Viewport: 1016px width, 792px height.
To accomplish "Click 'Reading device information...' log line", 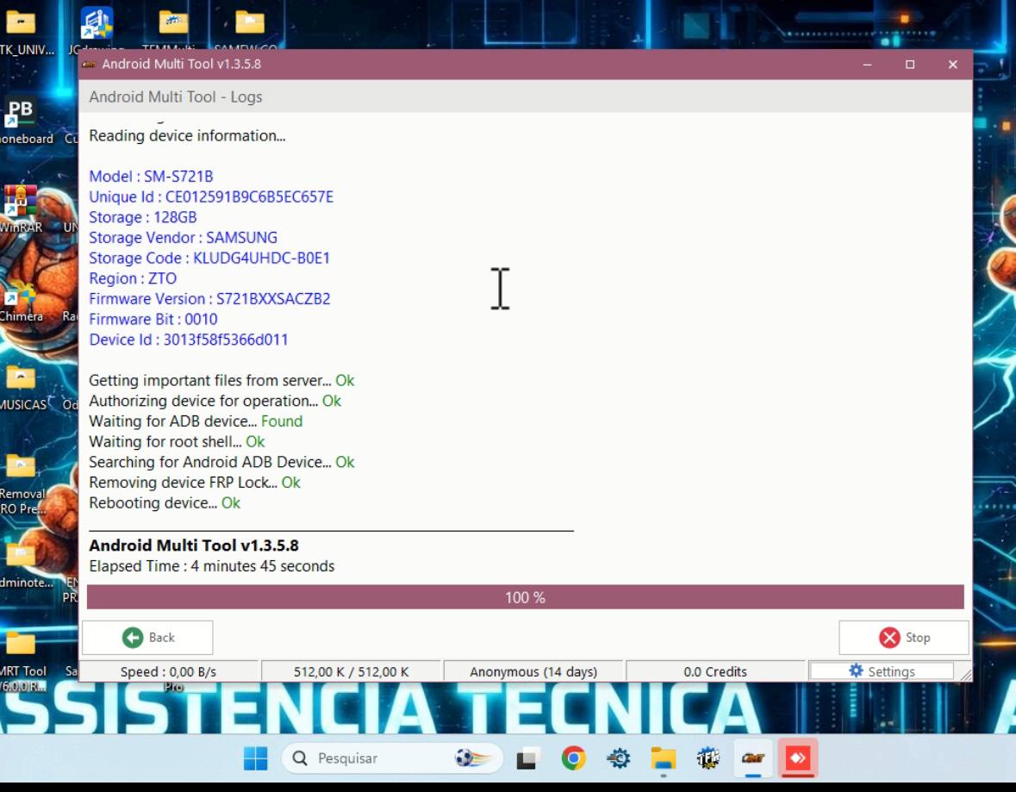I will [x=187, y=136].
